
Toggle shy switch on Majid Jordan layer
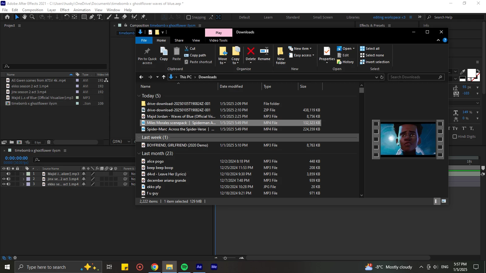click(84, 174)
